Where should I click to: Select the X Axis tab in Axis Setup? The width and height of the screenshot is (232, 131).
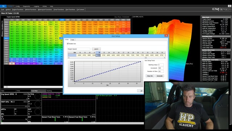point(67,40)
